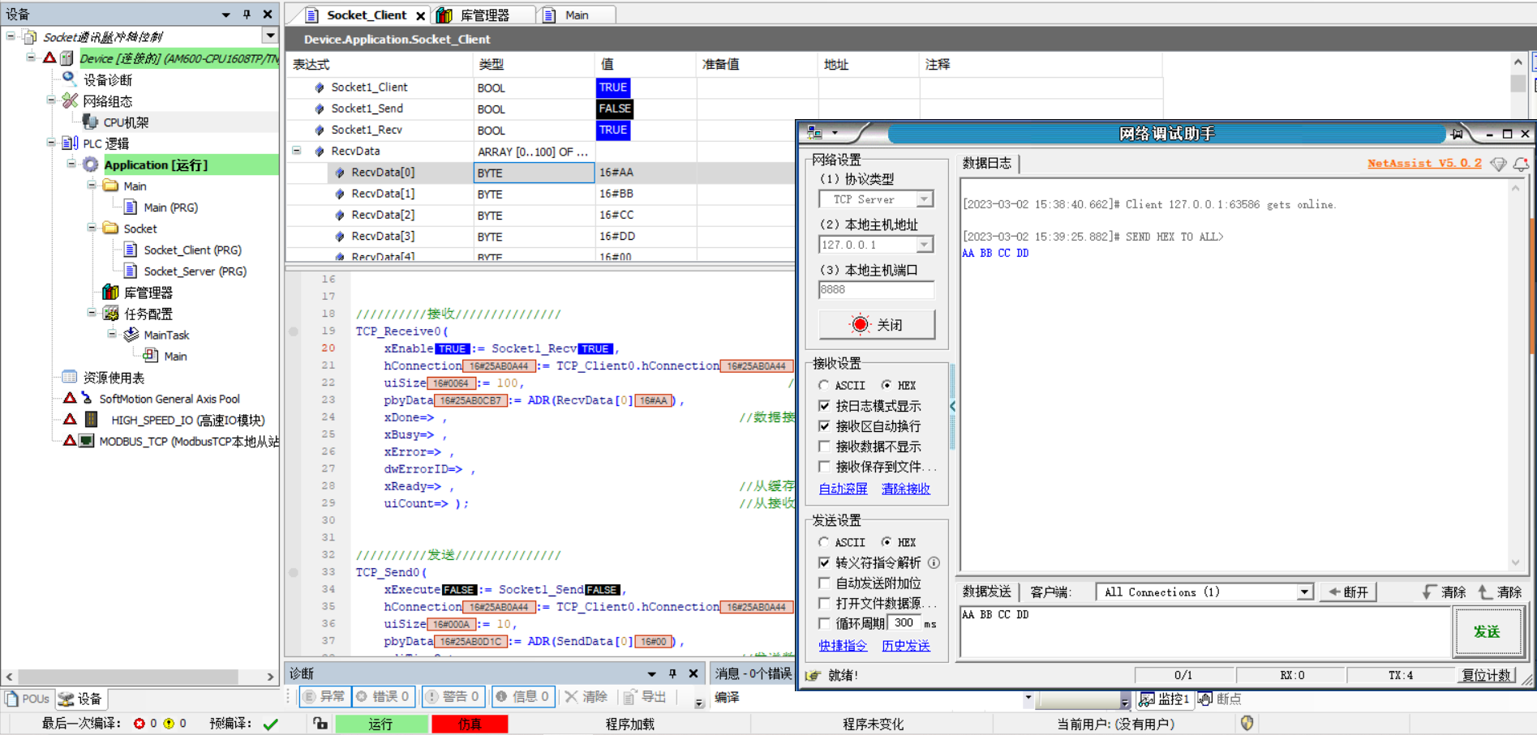Switch to the Main tab
Image resolution: width=1537 pixels, height=735 pixels.
point(577,15)
